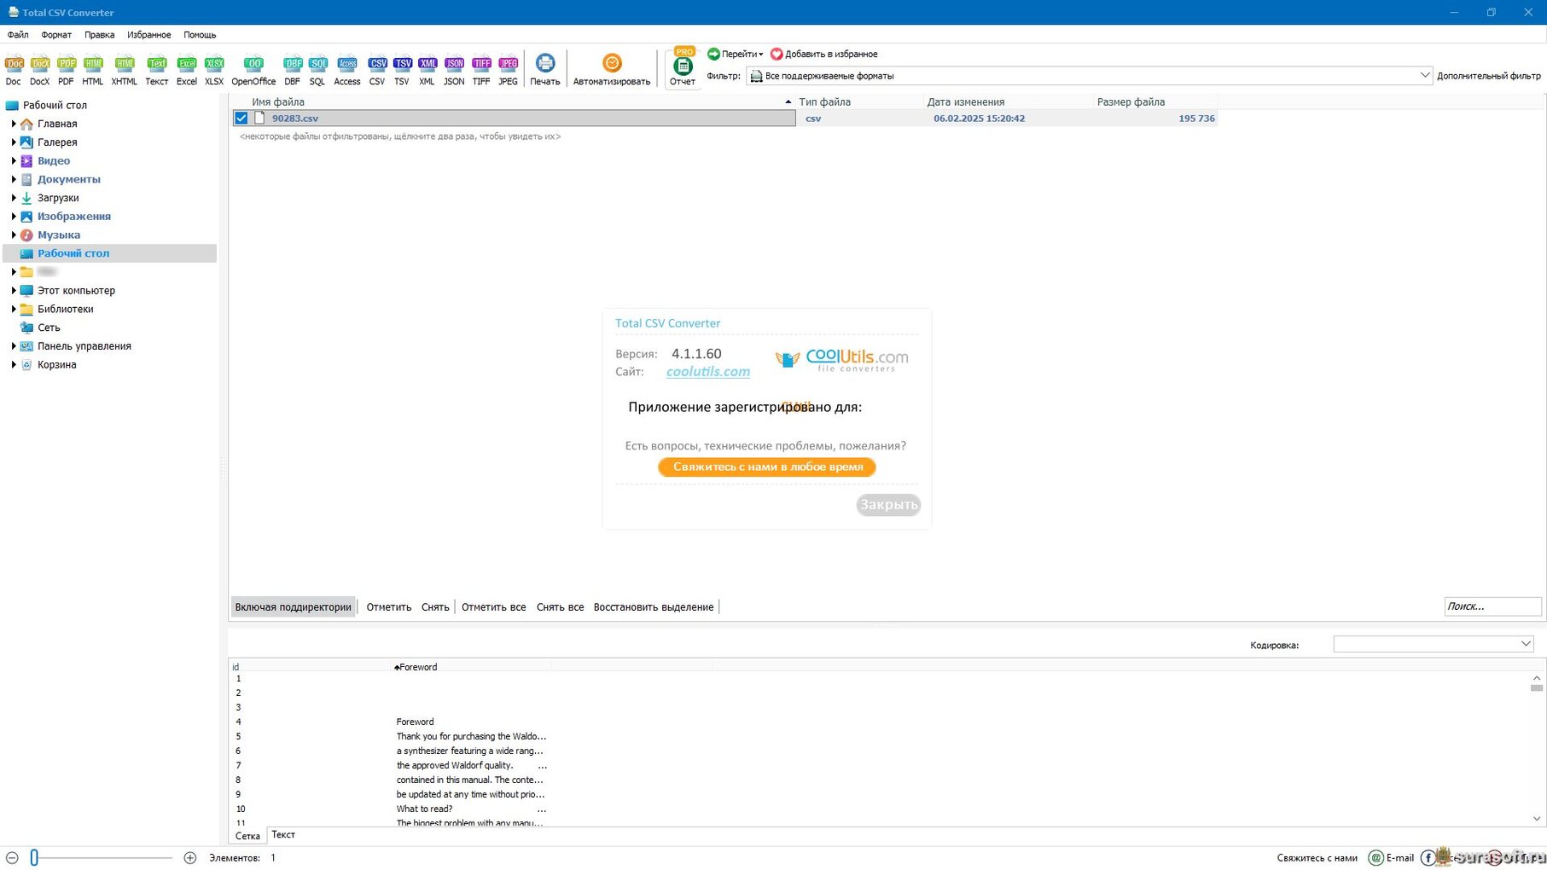
Task: Convert to DocX format icon
Action: pos(40,70)
